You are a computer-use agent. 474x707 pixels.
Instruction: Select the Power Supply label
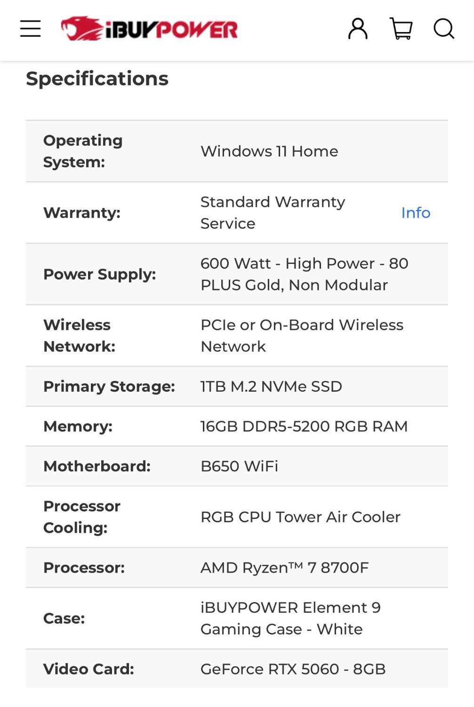coord(99,274)
